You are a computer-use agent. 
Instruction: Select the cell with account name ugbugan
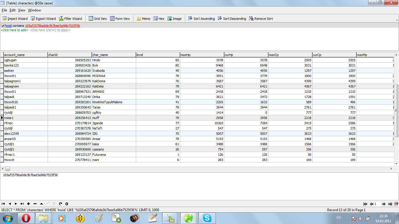tap(25, 60)
